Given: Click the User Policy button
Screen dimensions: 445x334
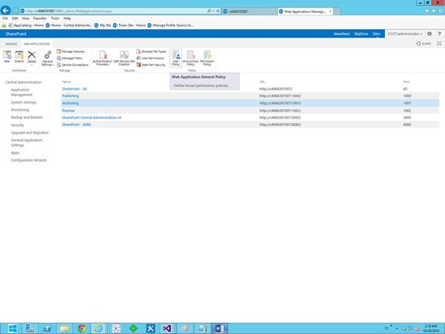Looking at the screenshot, I should coord(176,58).
